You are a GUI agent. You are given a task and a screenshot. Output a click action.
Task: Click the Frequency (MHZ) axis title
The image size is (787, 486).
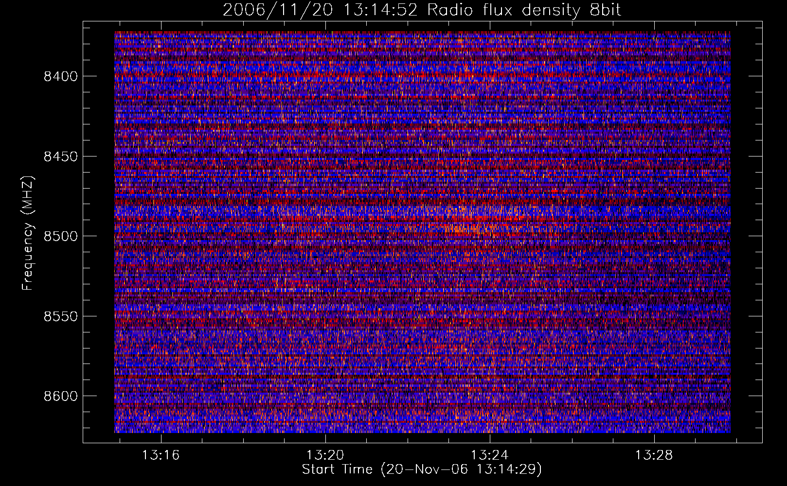click(28, 233)
